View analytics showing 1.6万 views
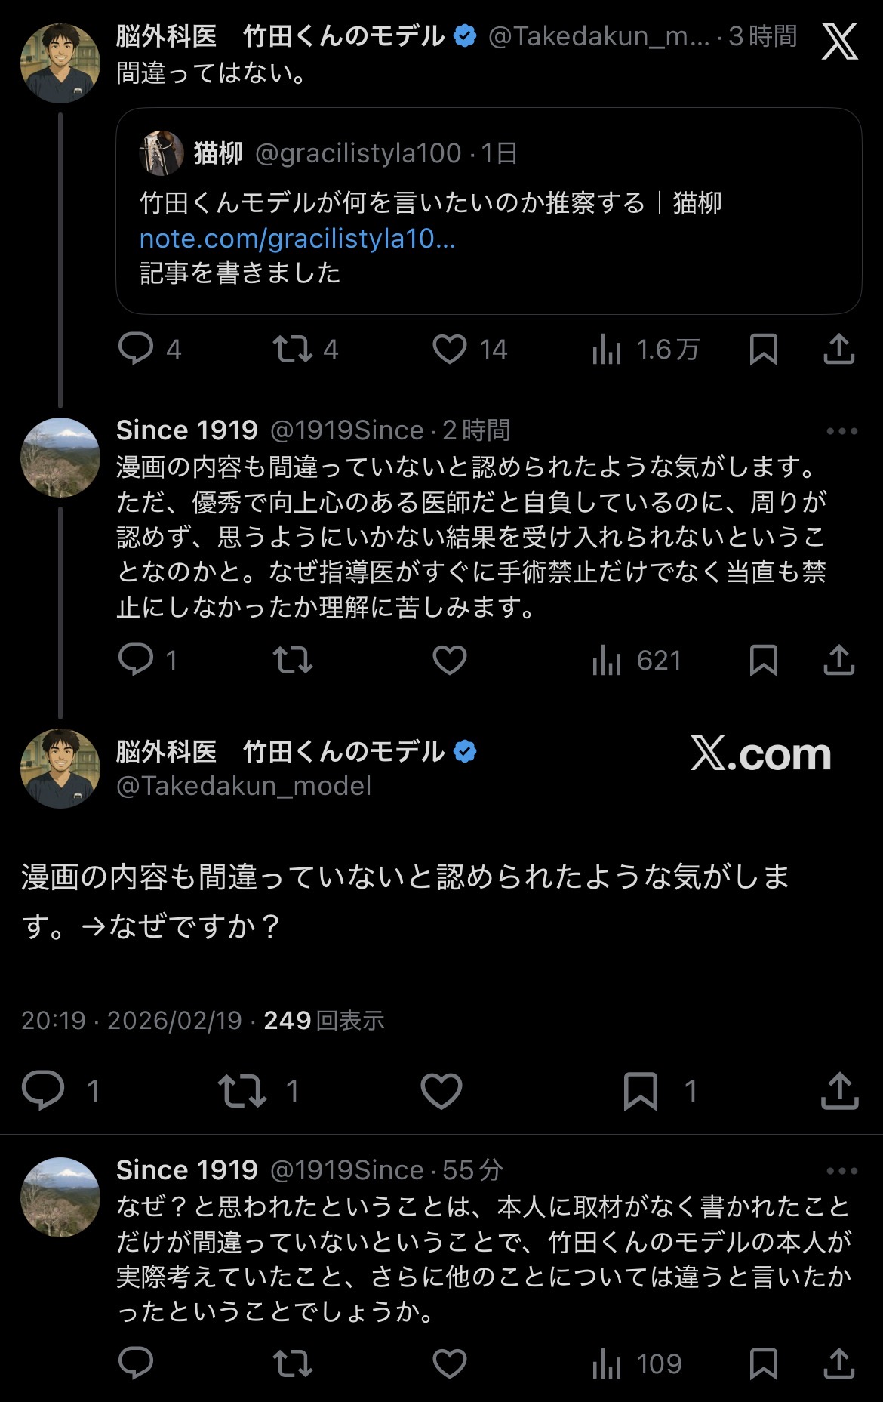 point(607,349)
